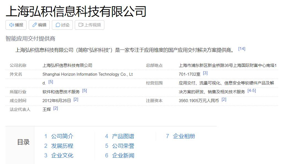Open citation [5] beside 软件和信息技术服务

[84, 91]
